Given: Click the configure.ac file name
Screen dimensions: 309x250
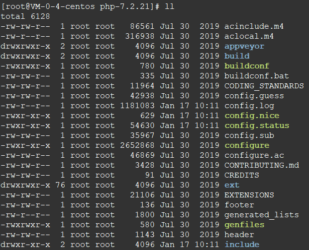Looking at the screenshot, I should (254, 156).
